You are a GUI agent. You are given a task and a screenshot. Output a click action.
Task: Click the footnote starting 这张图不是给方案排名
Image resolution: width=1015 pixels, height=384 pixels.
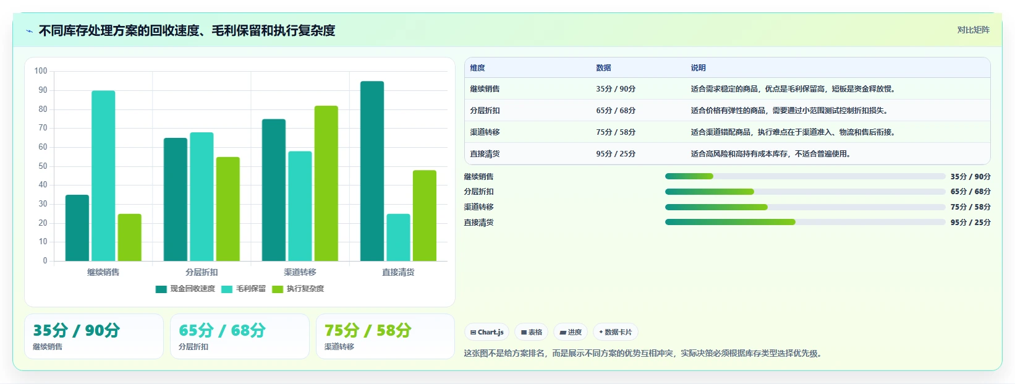coord(645,354)
